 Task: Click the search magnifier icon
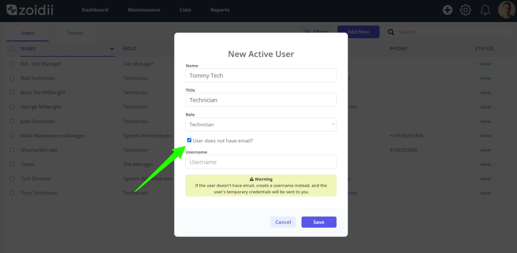pos(391,32)
